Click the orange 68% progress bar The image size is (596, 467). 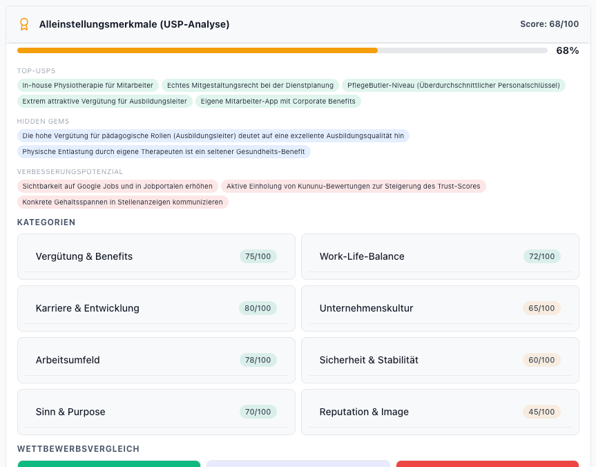tap(198, 50)
